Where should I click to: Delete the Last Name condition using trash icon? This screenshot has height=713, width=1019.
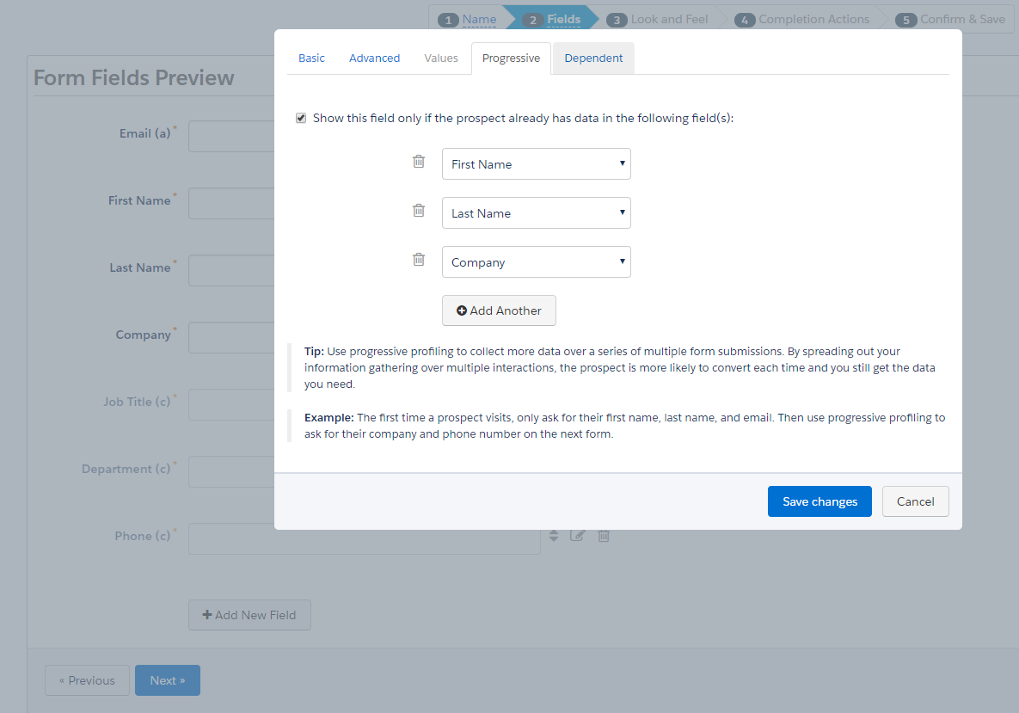(x=419, y=210)
